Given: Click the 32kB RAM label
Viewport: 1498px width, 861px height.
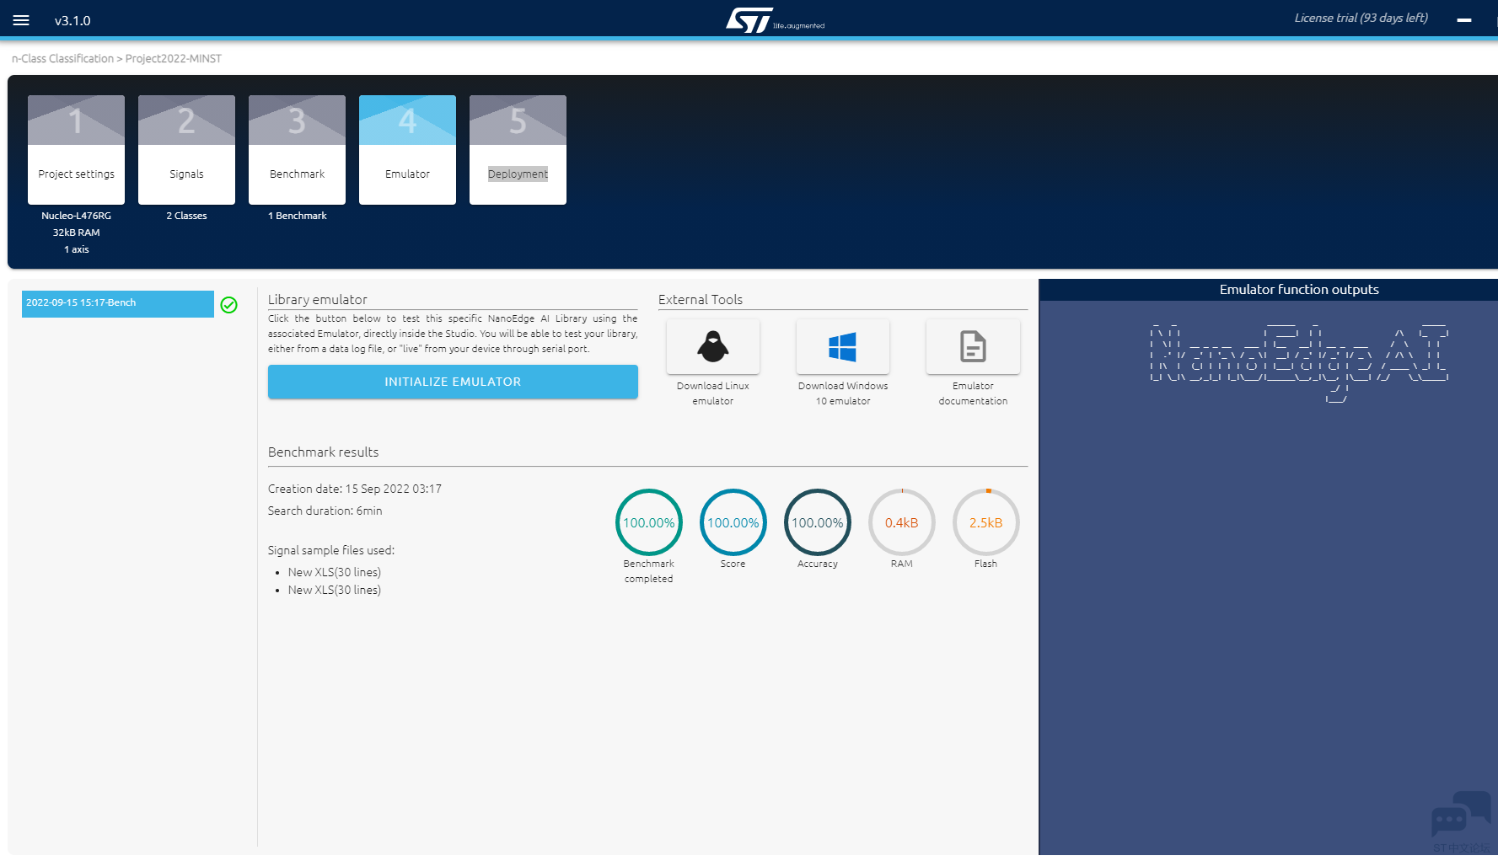Looking at the screenshot, I should click(76, 233).
